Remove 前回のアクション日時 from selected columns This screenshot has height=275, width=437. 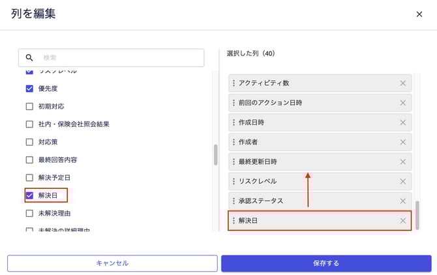[402, 103]
